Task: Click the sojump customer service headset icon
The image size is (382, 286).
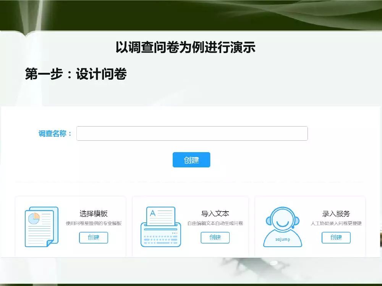Action: 282,227
